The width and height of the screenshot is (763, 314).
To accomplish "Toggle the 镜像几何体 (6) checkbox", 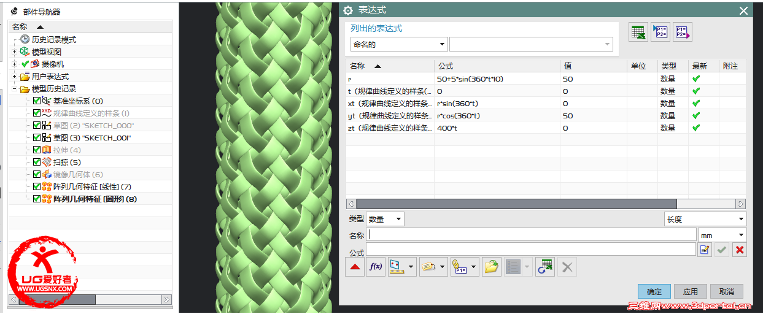I will (37, 174).
